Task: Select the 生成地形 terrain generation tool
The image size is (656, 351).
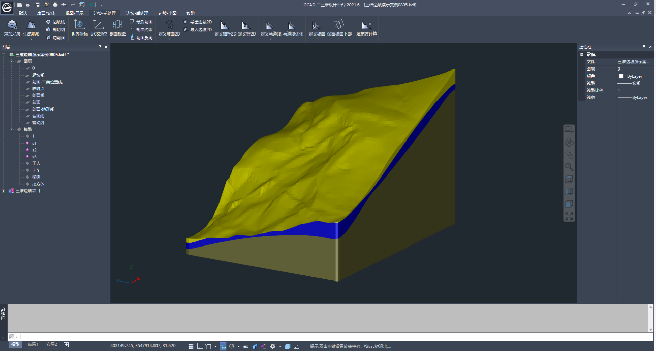Action: [x=31, y=27]
